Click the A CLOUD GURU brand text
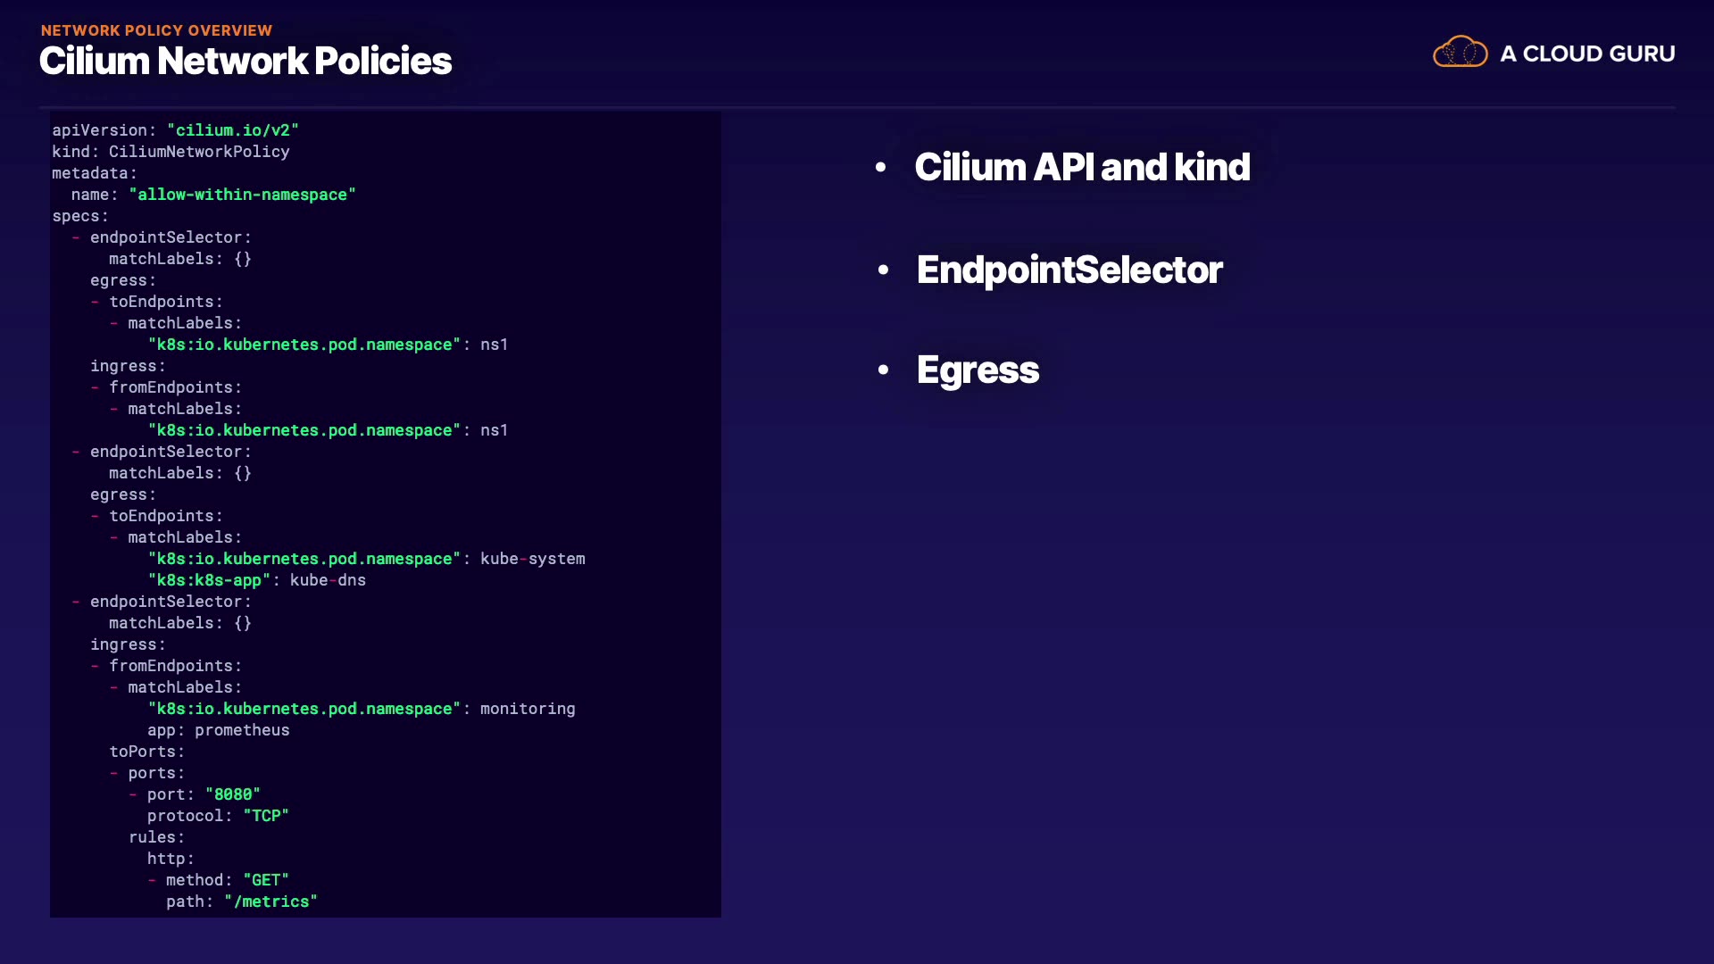Image resolution: width=1714 pixels, height=964 pixels. coord(1587,54)
